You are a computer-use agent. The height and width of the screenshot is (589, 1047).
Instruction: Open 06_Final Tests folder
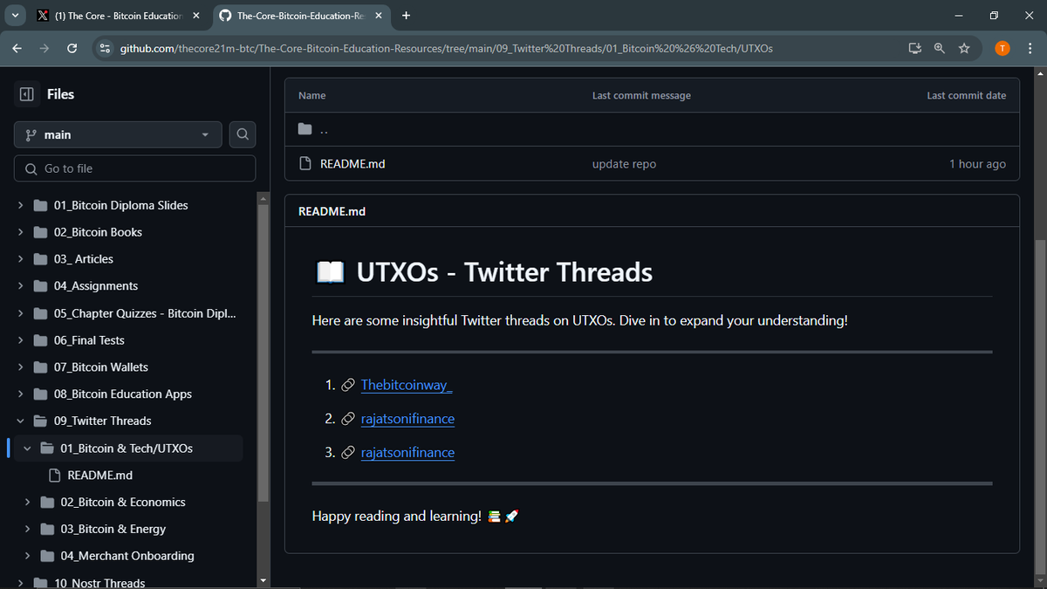[x=89, y=340]
